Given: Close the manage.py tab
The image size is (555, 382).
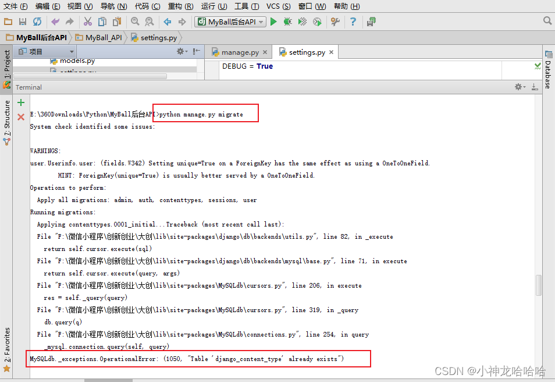Looking at the screenshot, I should [265, 52].
